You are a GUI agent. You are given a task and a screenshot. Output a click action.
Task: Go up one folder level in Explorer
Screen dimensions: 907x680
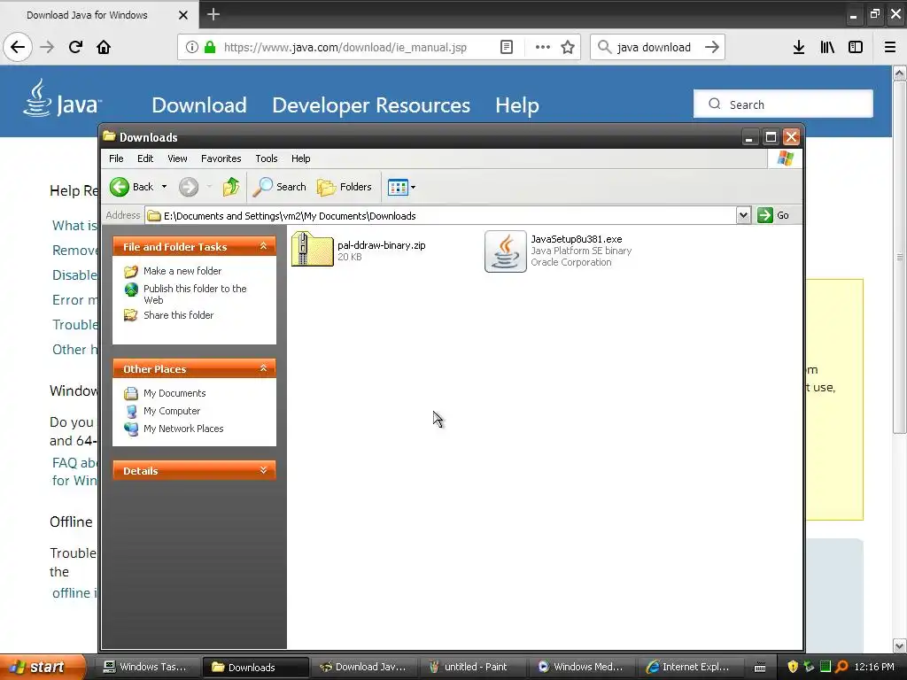click(231, 187)
